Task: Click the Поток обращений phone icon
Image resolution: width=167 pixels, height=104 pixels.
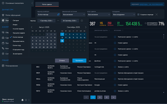Action: point(3,15)
